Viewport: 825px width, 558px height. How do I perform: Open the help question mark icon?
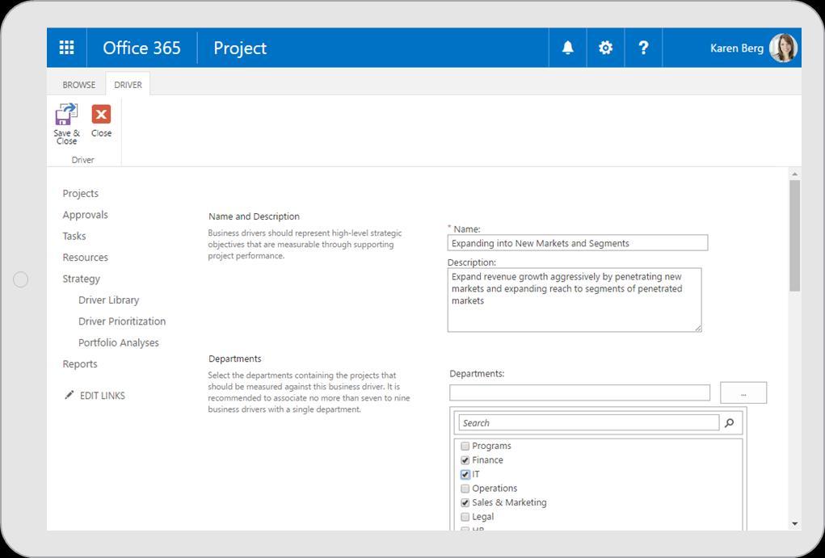(643, 48)
